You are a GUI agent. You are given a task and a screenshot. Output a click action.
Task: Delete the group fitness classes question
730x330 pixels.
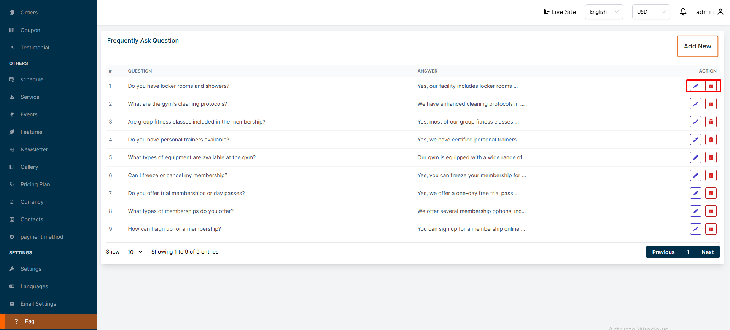pyautogui.click(x=711, y=122)
